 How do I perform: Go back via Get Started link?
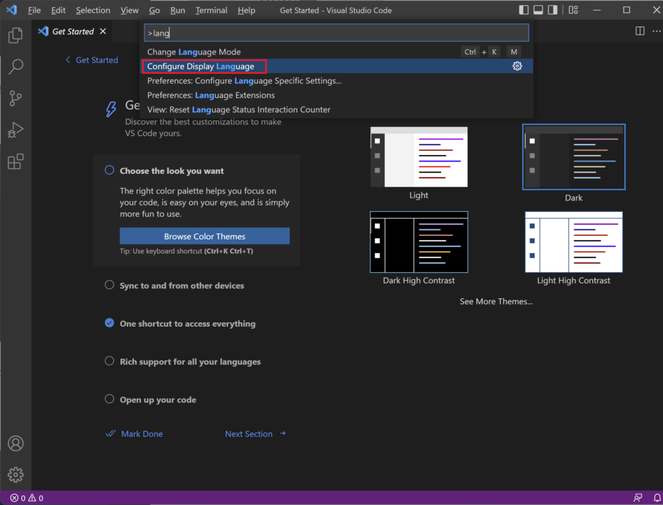tap(92, 60)
